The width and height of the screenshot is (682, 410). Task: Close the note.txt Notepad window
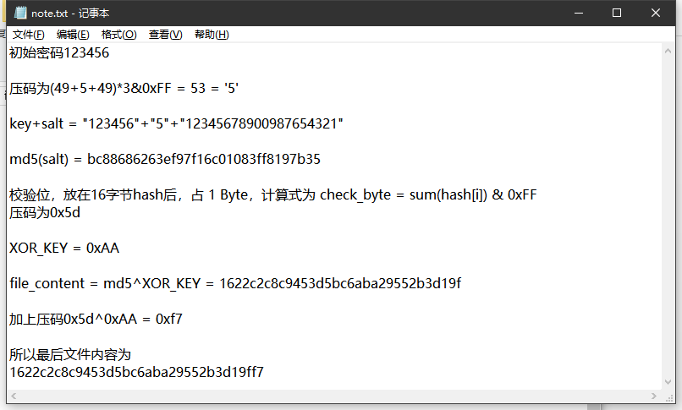(x=656, y=13)
